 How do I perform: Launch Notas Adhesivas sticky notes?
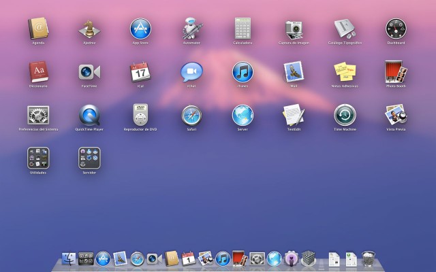pyautogui.click(x=345, y=71)
